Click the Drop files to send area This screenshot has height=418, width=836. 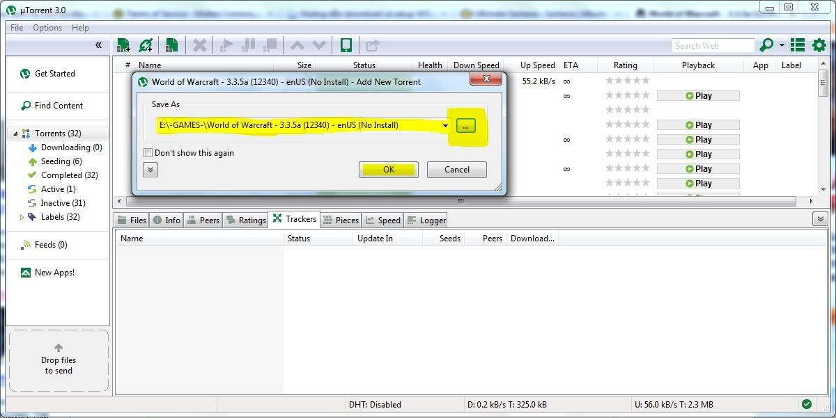pyautogui.click(x=59, y=360)
